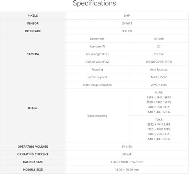
Task: Select the Auto focusing value
Action: [159, 69]
